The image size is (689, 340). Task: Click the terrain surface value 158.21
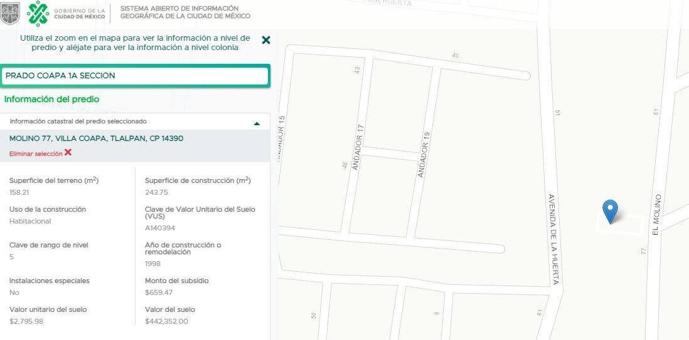coord(19,192)
